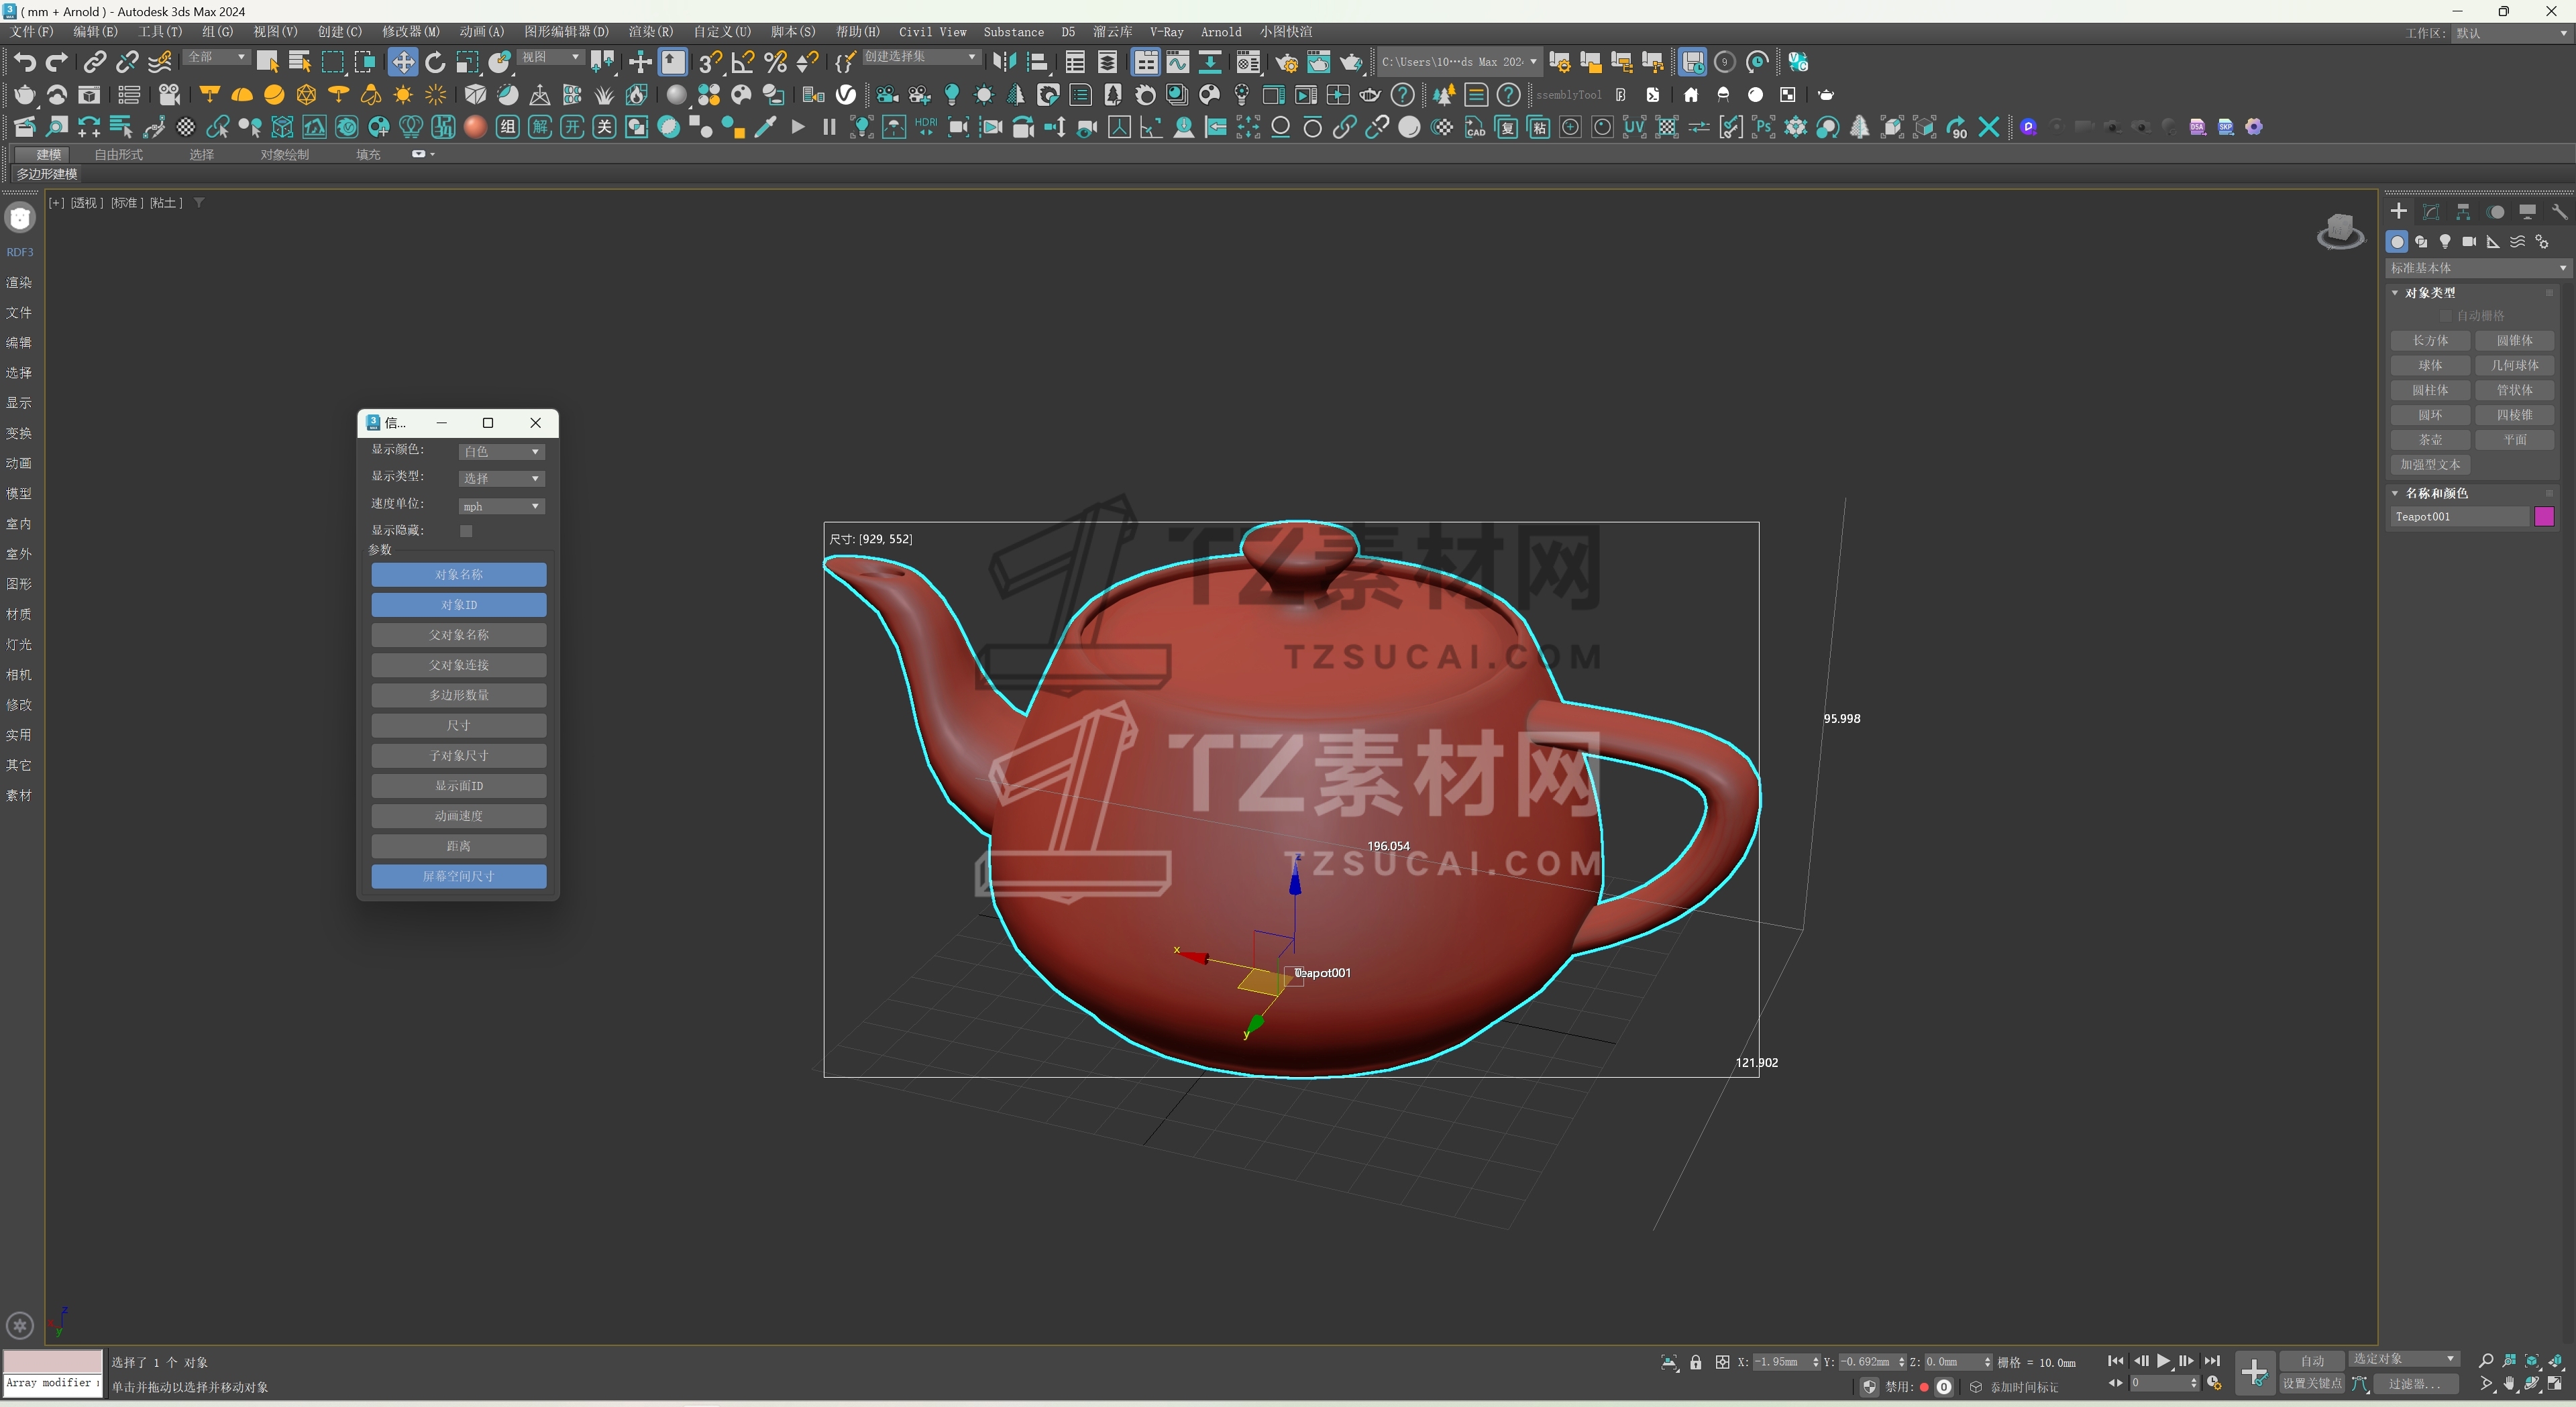Toggle the 屏幕空间尺寸 parameter button
This screenshot has height=1407, width=2576.
pos(458,876)
